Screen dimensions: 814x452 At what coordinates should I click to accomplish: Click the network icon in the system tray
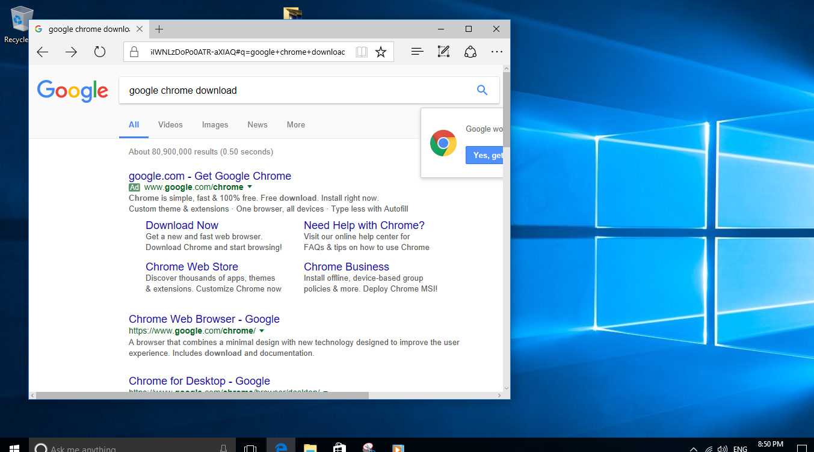(709, 448)
